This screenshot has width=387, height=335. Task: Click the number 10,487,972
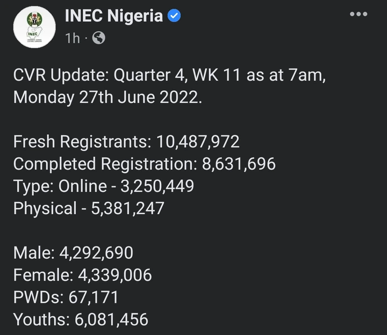[x=198, y=142]
